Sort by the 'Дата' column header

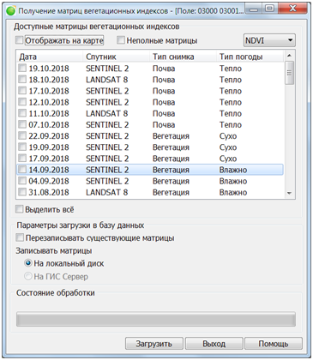50,57
